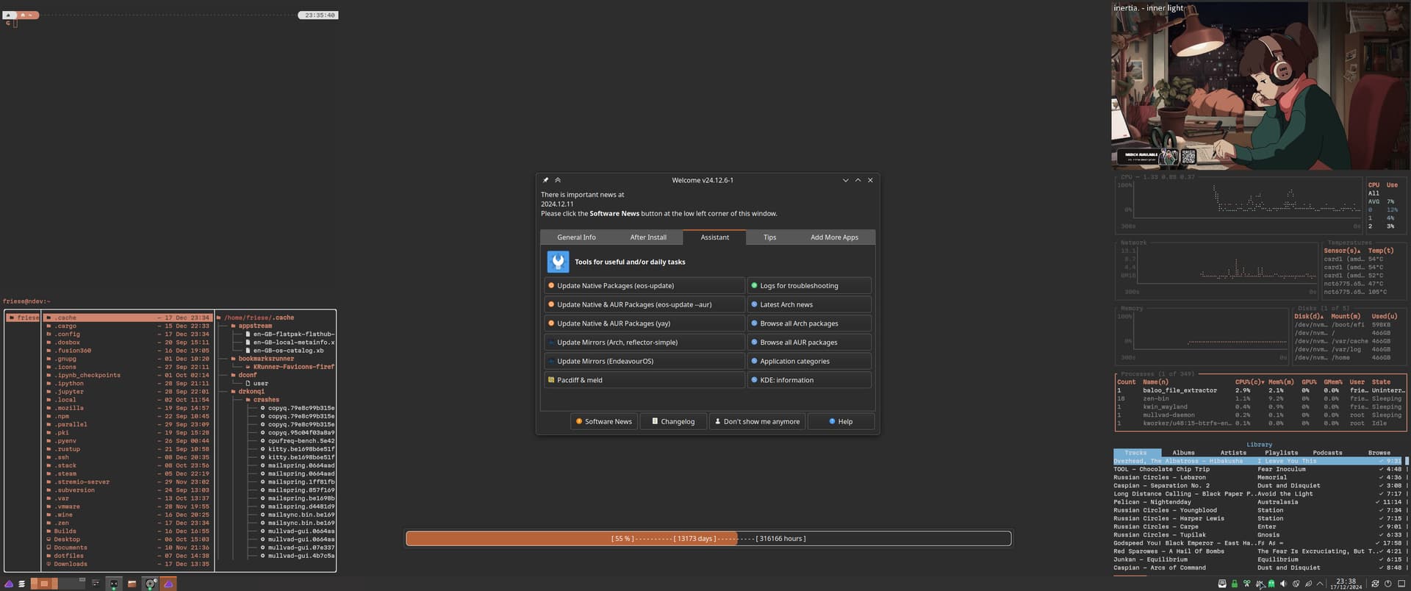Click Update Native & AUR Packages (eos-update --aur)
The image size is (1411, 591).
(x=645, y=304)
